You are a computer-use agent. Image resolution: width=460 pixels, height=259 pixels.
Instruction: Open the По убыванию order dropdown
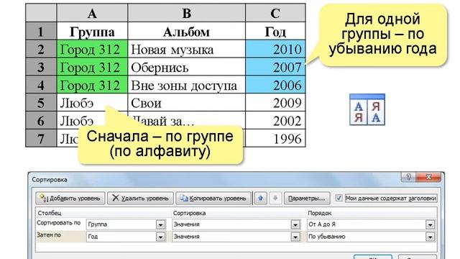click(x=430, y=237)
